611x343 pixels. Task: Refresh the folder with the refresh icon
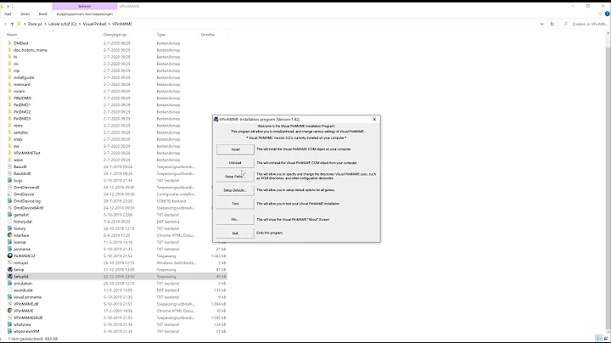click(x=552, y=24)
